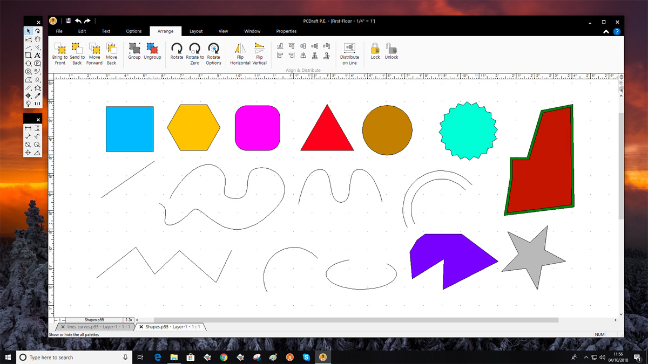Toggle the 1:1 scale tool button
Image resolution: width=648 pixels, height=364 pixels.
[37, 104]
